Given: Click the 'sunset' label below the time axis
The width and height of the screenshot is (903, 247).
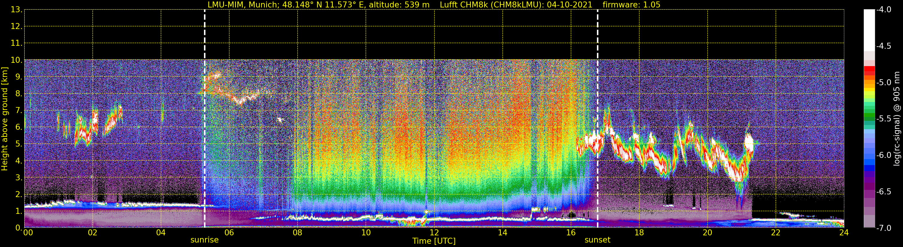Looking at the screenshot, I should coord(597,240).
